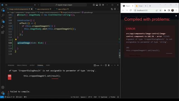179x101 pixels.
Task: Split the terminal
Action: (106, 65)
